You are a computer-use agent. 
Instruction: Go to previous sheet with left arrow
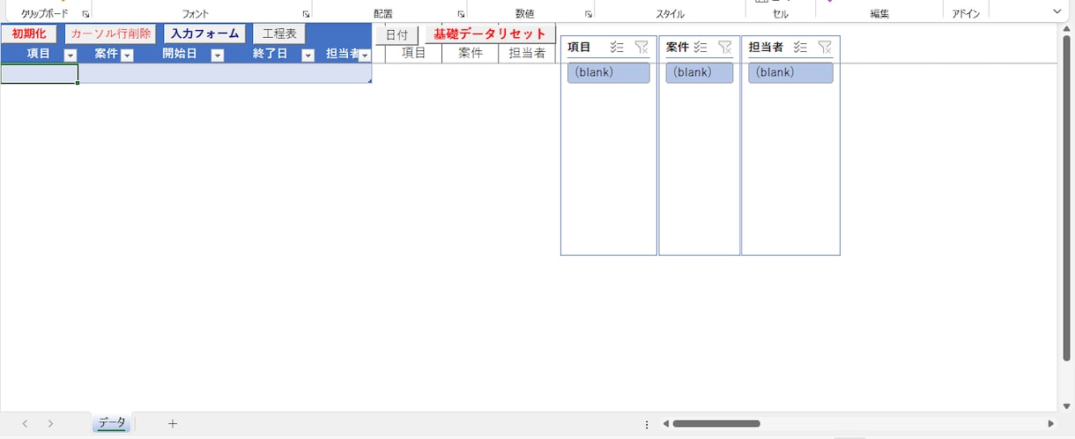click(x=25, y=424)
